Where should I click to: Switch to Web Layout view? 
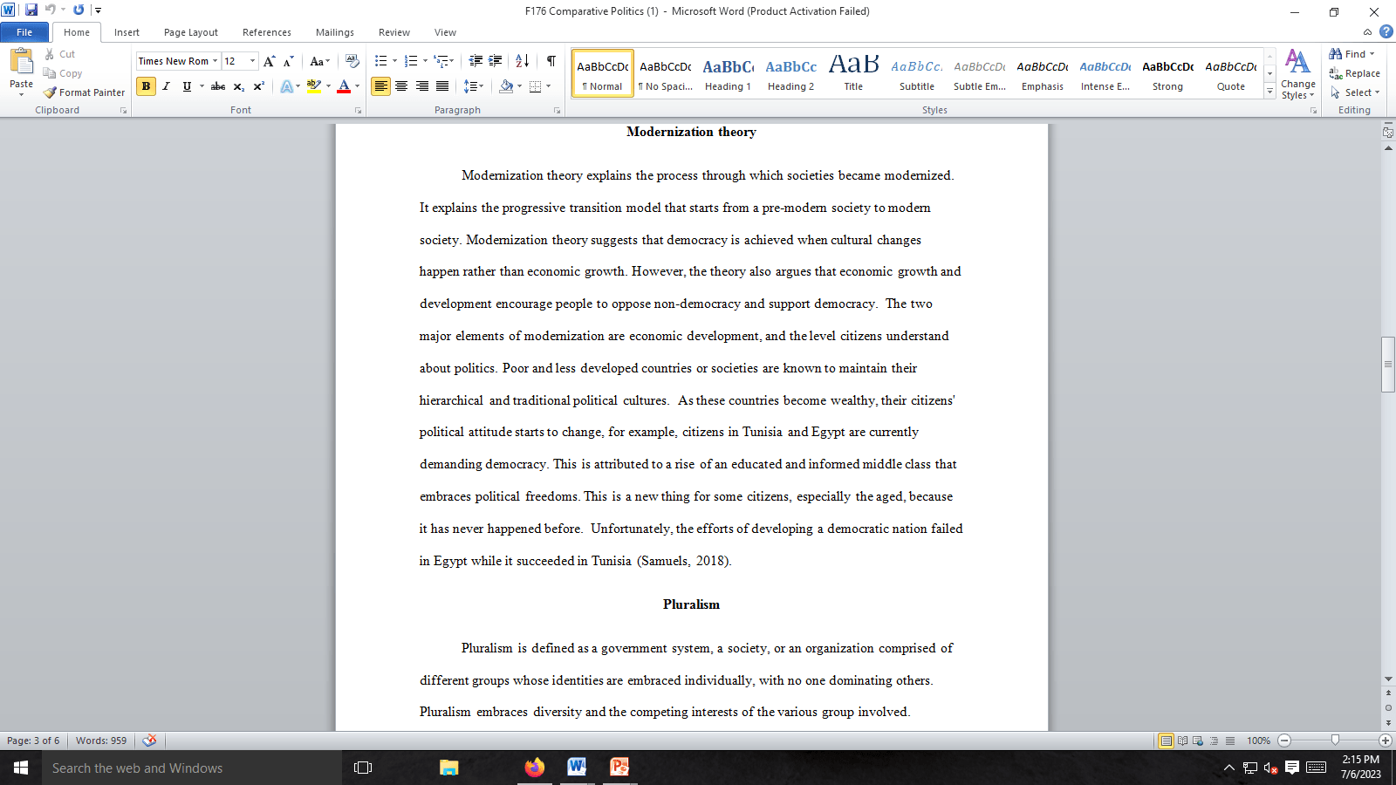[1198, 741]
